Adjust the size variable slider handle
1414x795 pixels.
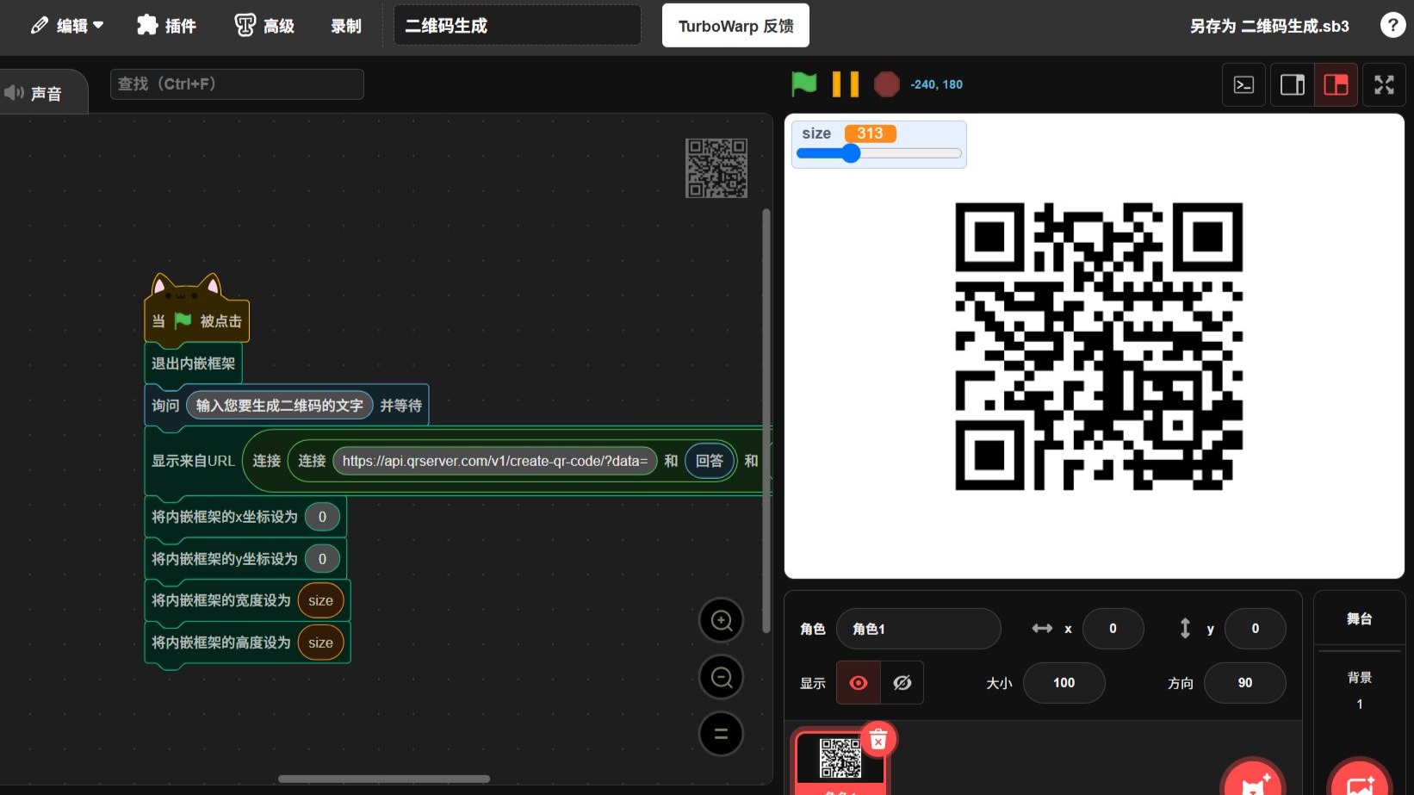tap(851, 153)
